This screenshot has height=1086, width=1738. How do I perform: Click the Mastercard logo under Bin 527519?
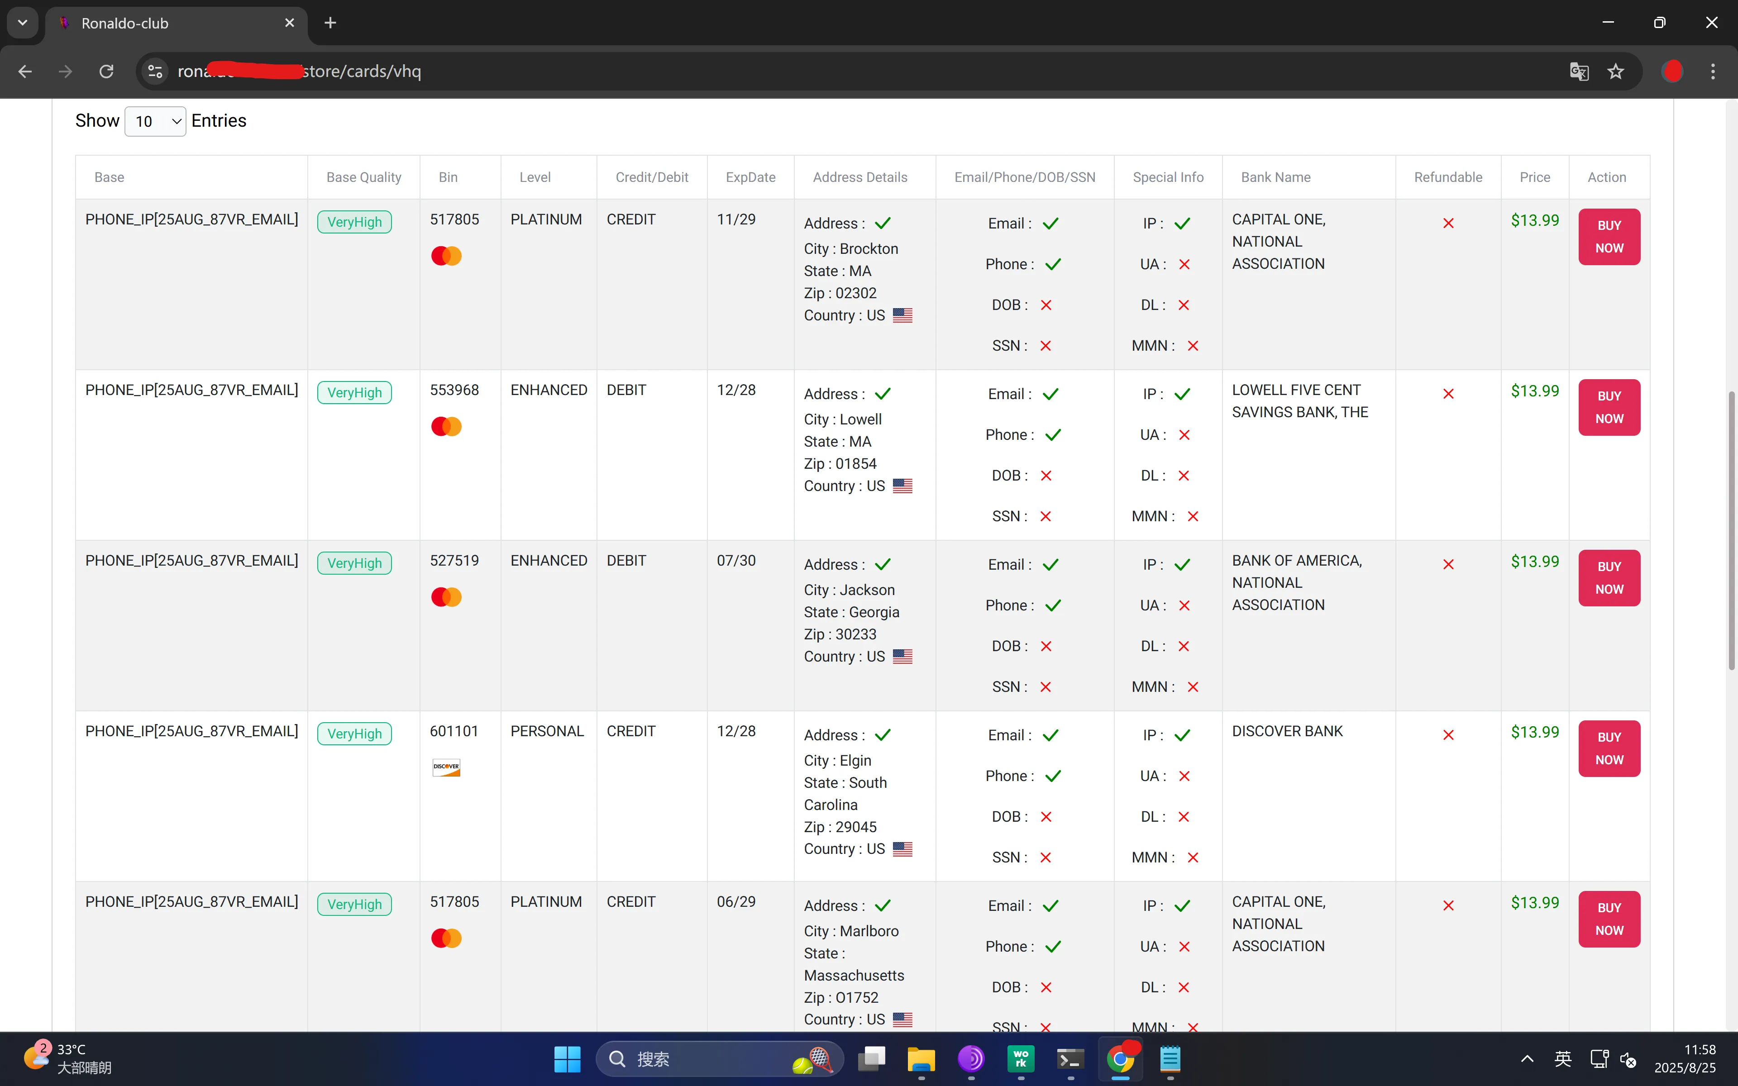click(446, 597)
